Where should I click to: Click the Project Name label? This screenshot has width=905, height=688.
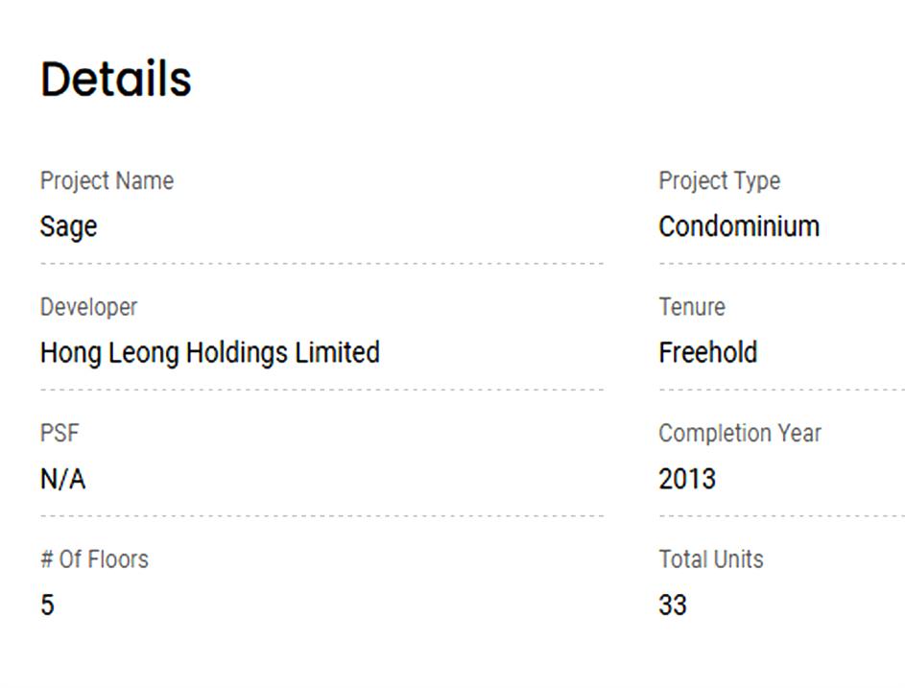coord(107,180)
